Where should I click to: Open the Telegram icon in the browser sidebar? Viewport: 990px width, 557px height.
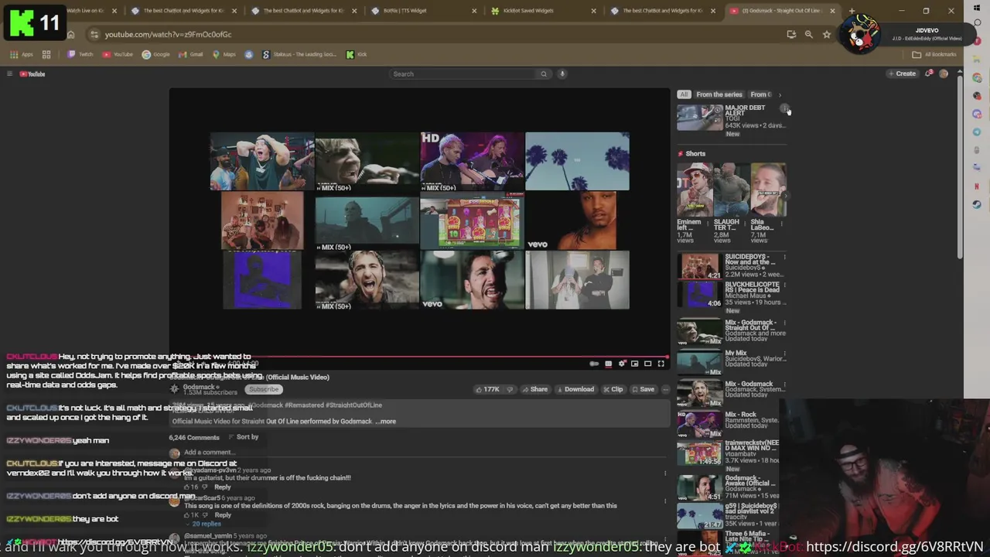click(x=977, y=132)
